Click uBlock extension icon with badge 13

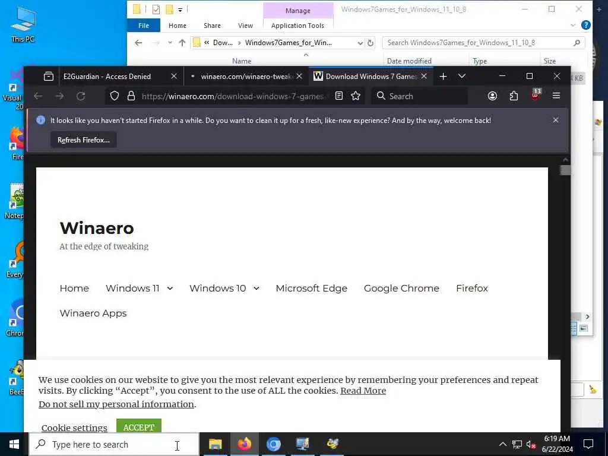[x=536, y=95]
